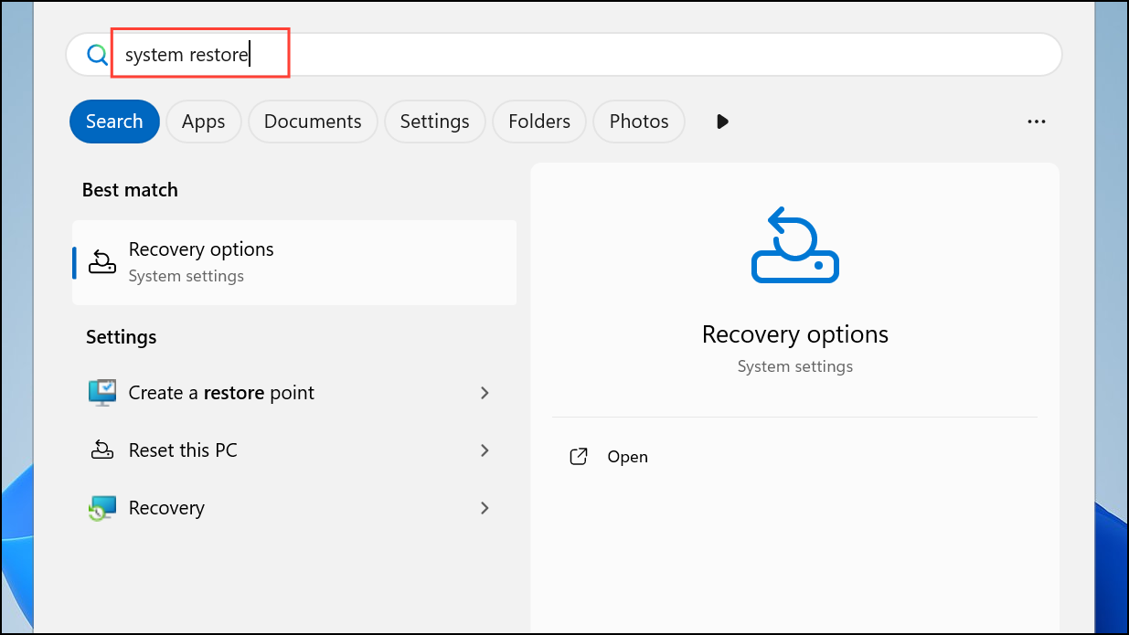1129x635 pixels.
Task: Switch to the Photos filter tab
Action: [x=639, y=122]
